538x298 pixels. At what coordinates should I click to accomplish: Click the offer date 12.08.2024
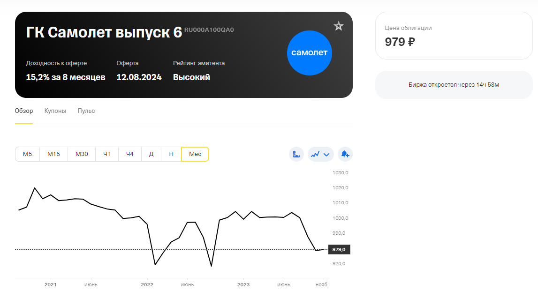139,77
